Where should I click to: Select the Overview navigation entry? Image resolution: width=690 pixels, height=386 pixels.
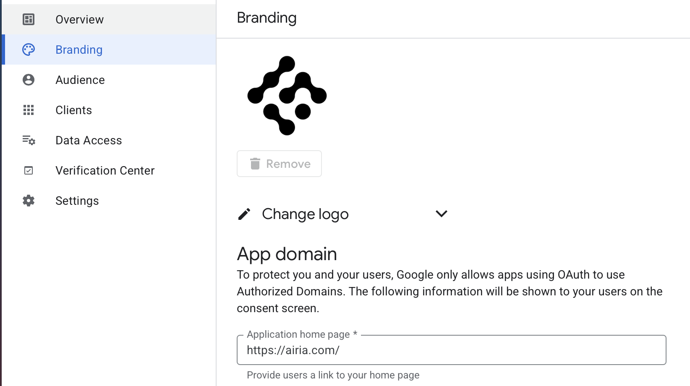pyautogui.click(x=79, y=19)
